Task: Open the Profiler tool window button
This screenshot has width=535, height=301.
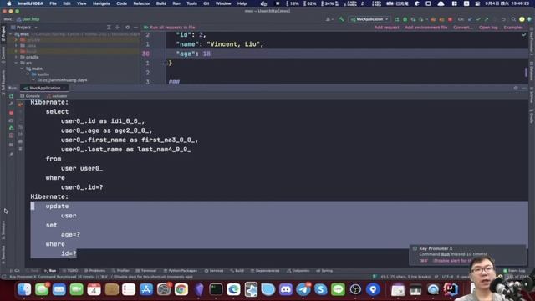Action: point(120,271)
